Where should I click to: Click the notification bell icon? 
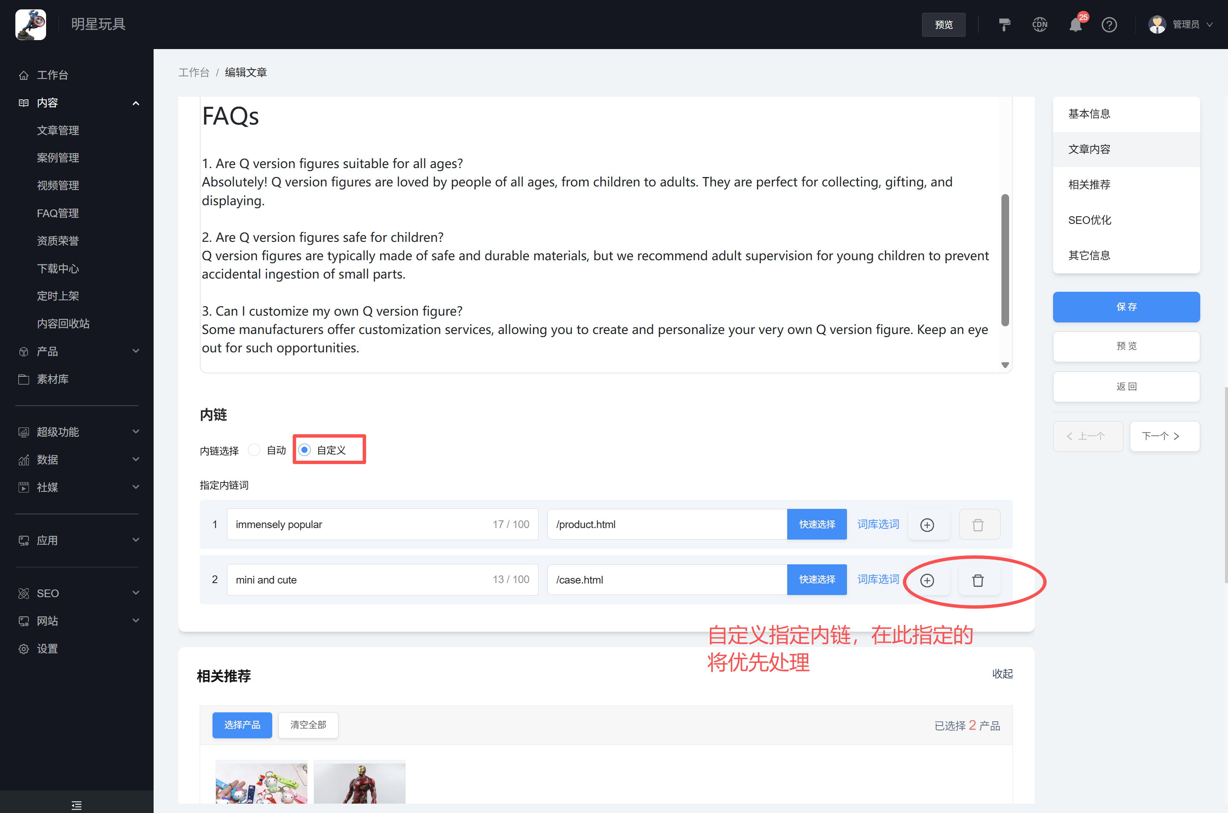tap(1075, 25)
